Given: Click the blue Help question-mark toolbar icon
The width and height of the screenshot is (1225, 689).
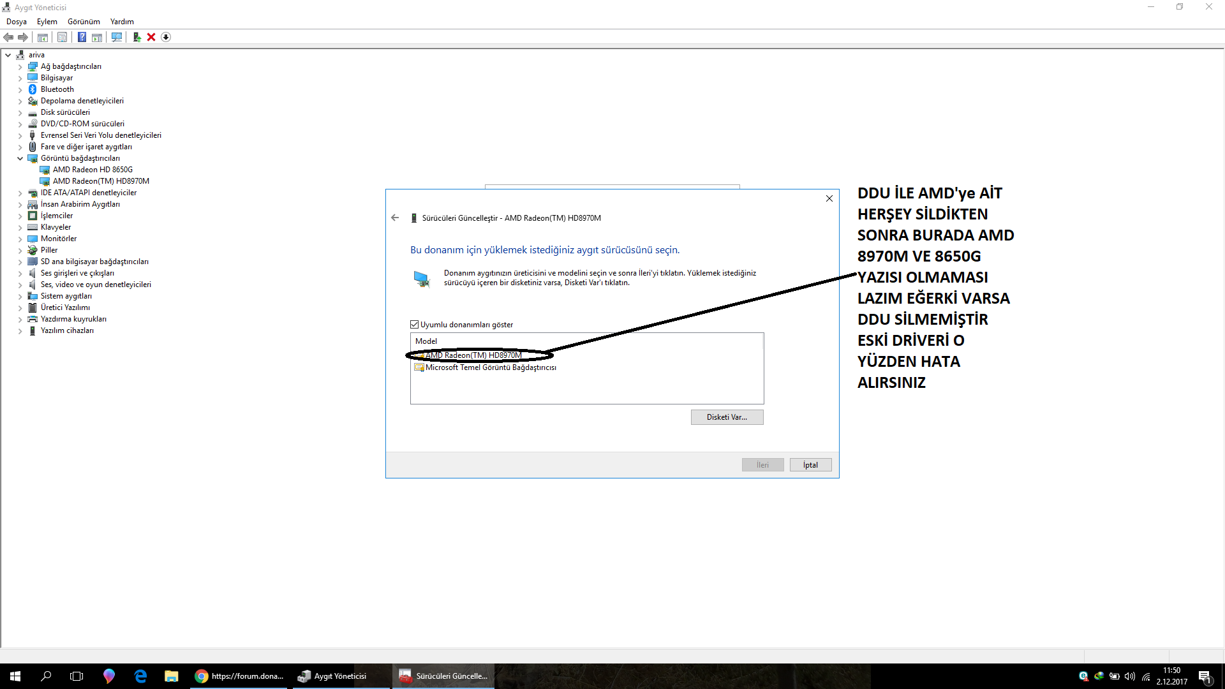Looking at the screenshot, I should click(x=82, y=37).
